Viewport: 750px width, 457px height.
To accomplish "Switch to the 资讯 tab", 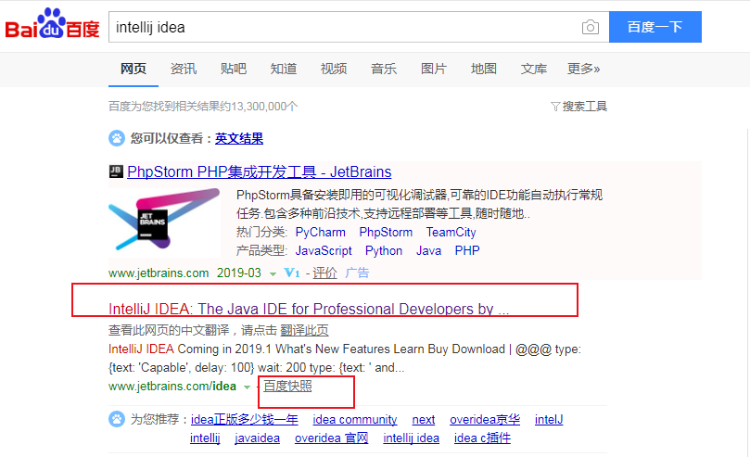I will click(184, 69).
